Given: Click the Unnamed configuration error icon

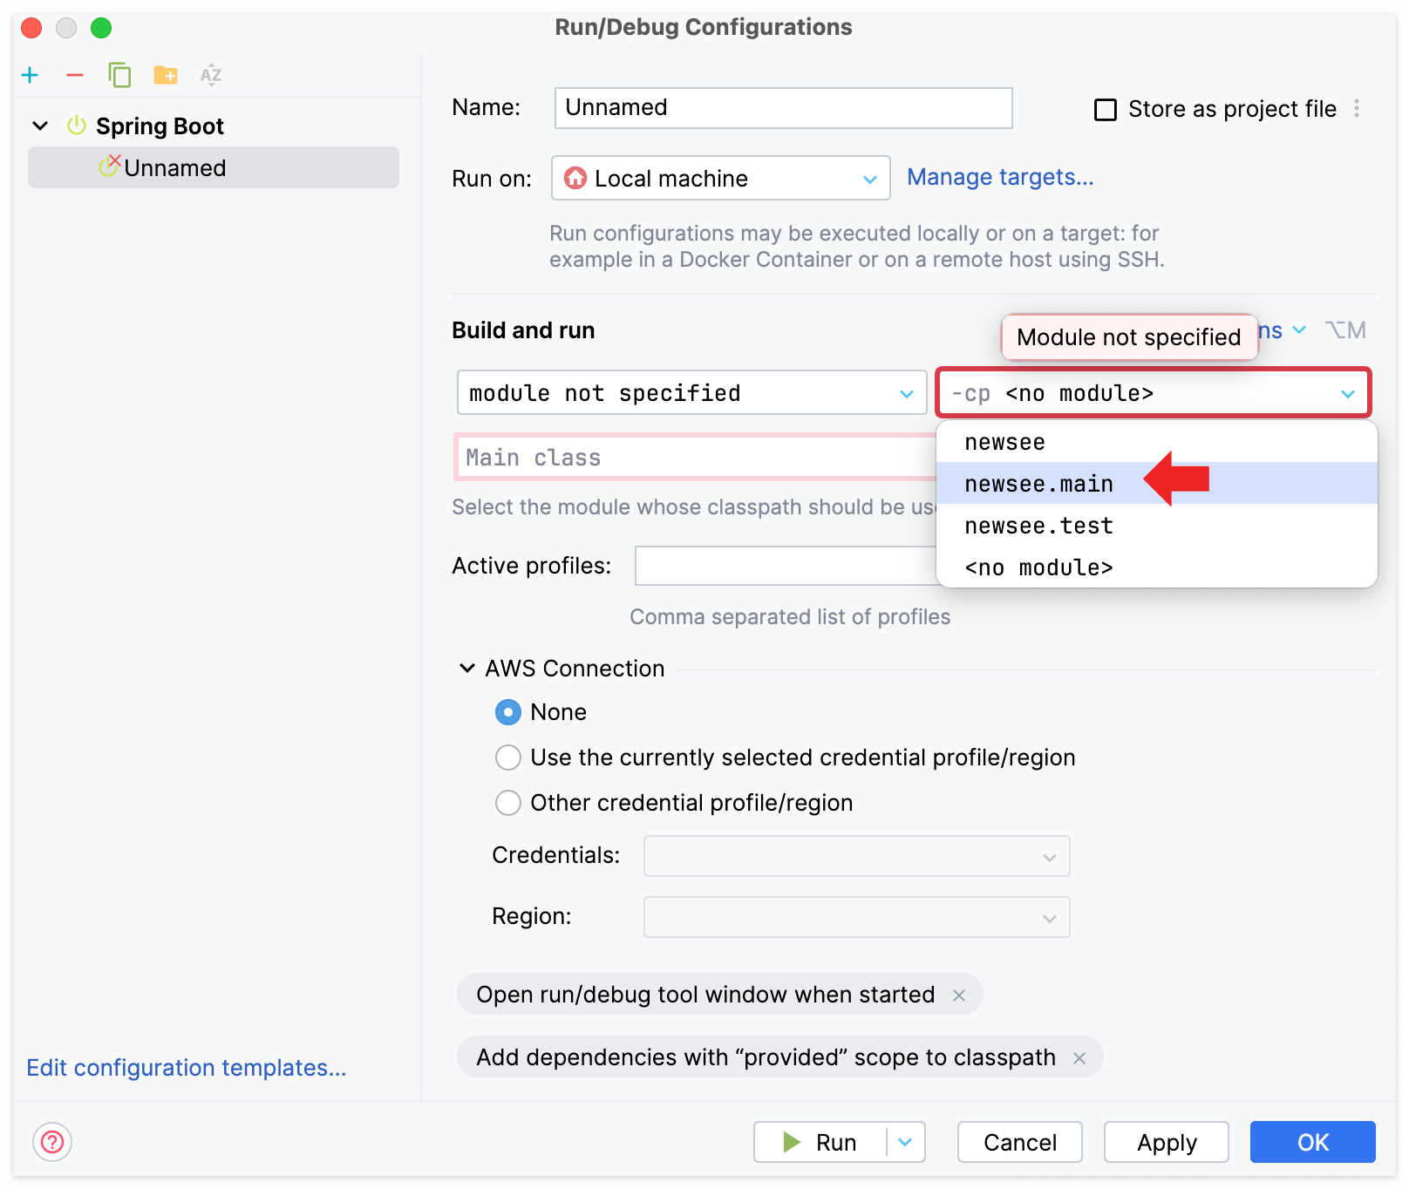Looking at the screenshot, I should [x=109, y=166].
